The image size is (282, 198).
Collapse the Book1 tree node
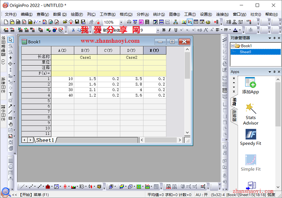[x=233, y=46]
